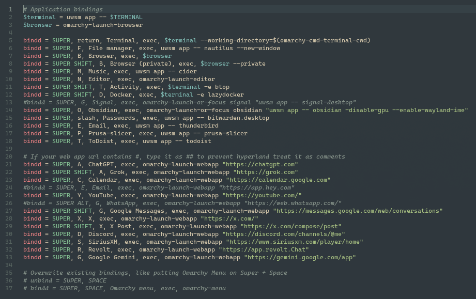Click line number 20 in the gutter
The height and width of the screenshot is (299, 476).
(10, 156)
